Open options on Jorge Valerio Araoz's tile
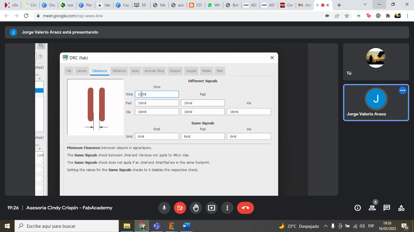Viewport: 414px width, 232px height. click(402, 90)
